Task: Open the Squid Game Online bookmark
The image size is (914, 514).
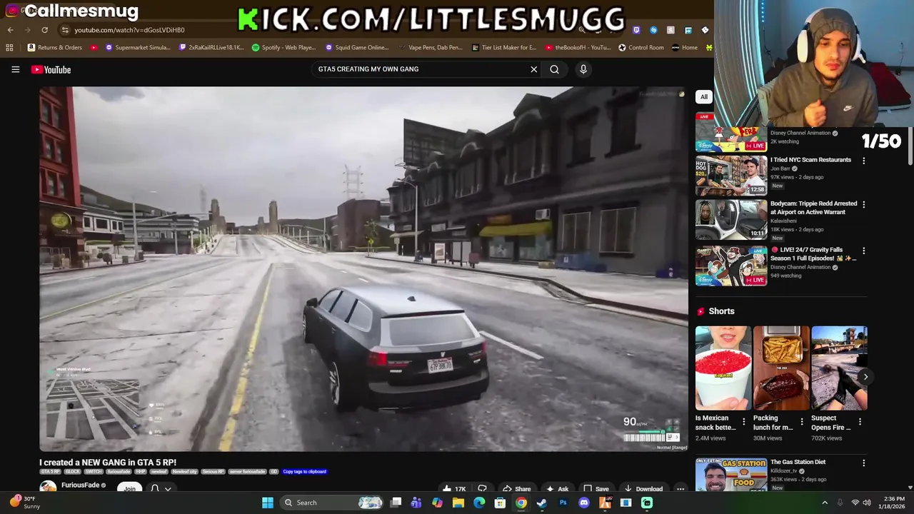Action: point(356,48)
